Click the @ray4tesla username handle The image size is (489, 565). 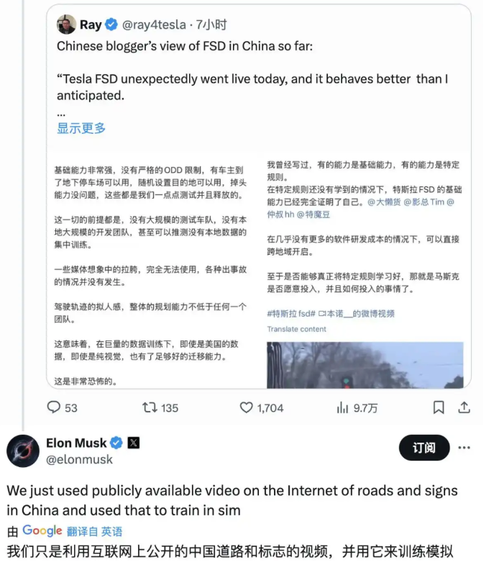(154, 24)
